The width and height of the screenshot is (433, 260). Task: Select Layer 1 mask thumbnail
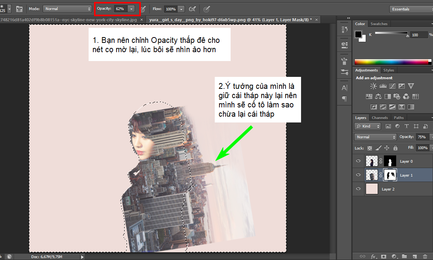[390, 175]
